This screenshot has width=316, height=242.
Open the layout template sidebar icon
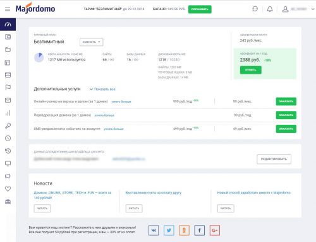click(8, 62)
